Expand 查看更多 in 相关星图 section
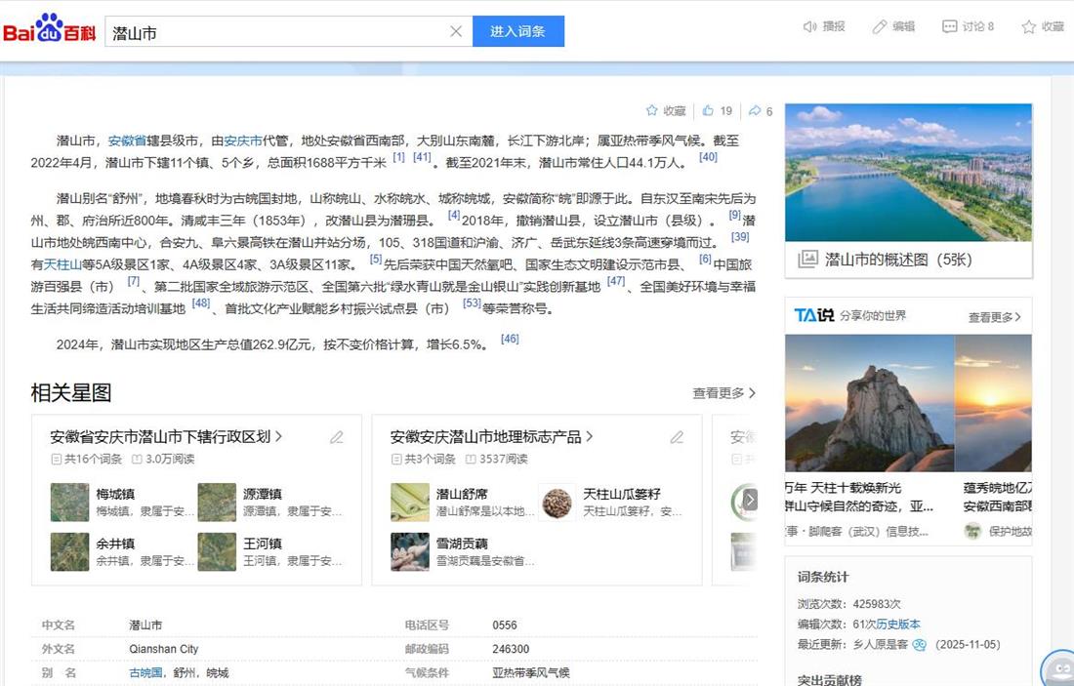This screenshot has height=686, width=1074. (x=724, y=393)
